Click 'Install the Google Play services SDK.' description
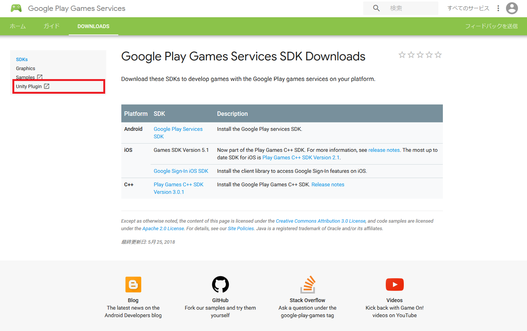This screenshot has height=331, width=527. point(260,129)
